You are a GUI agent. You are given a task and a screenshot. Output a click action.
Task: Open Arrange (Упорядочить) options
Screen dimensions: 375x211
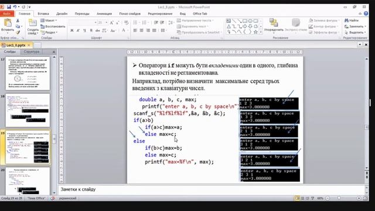(274, 26)
